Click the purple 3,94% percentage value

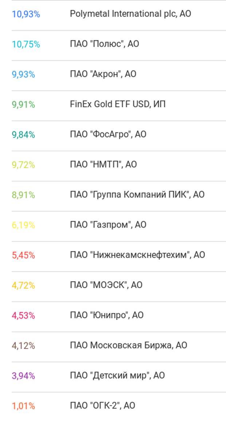24,375
